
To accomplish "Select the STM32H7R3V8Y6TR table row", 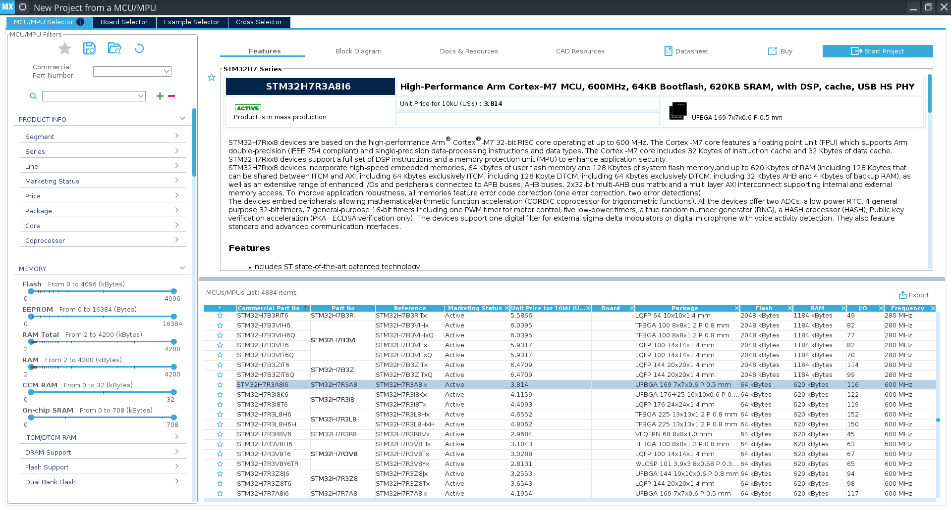I will pyautogui.click(x=570, y=464).
